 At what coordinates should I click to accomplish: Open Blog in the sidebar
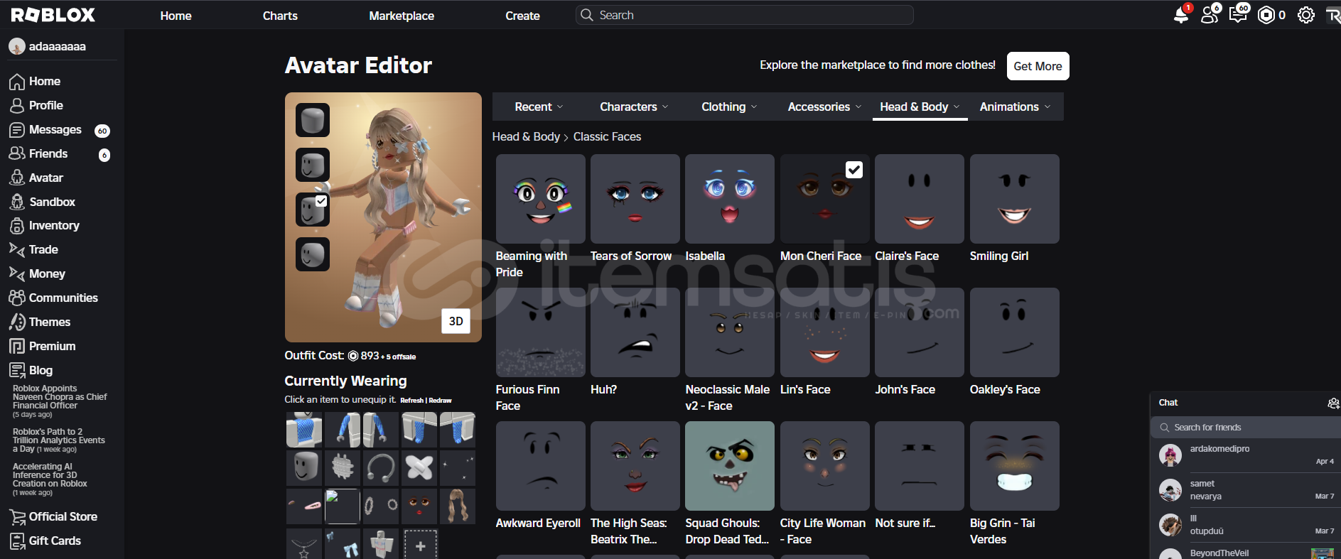click(31, 371)
